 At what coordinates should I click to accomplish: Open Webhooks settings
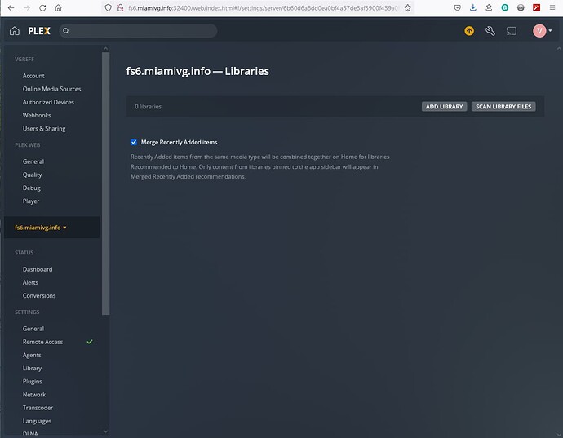point(37,116)
